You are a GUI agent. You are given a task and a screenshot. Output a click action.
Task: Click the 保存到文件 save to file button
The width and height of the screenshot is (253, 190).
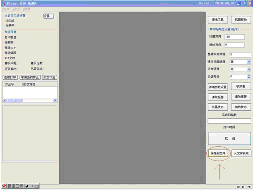218,153
